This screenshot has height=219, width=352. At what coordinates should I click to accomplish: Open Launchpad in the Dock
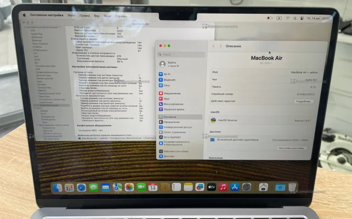[69, 187]
